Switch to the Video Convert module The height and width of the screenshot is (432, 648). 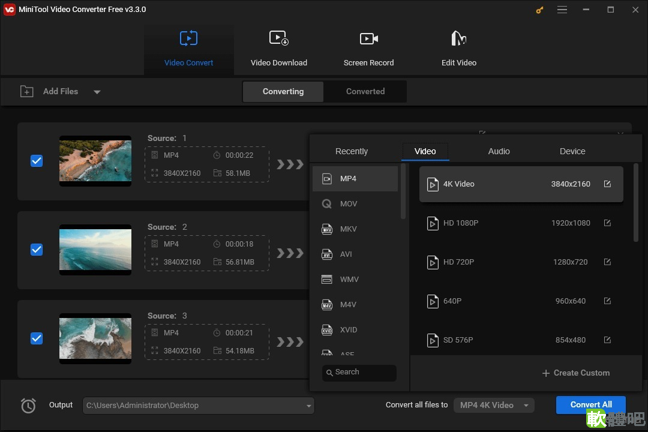pyautogui.click(x=188, y=49)
